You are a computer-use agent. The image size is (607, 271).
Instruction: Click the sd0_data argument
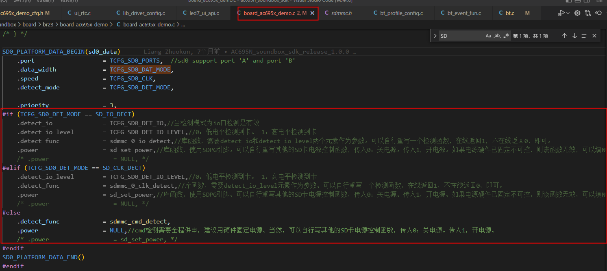[x=102, y=52]
